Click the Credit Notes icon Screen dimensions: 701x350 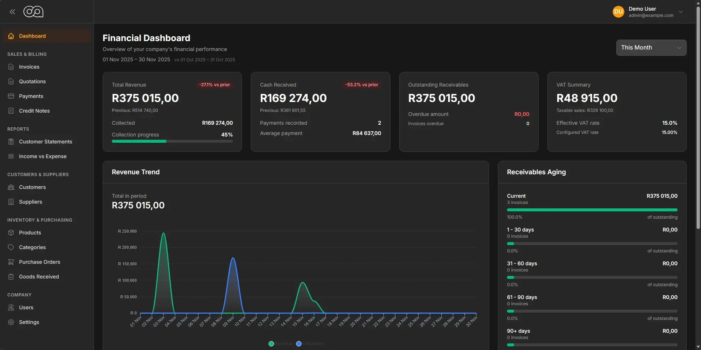(x=11, y=111)
